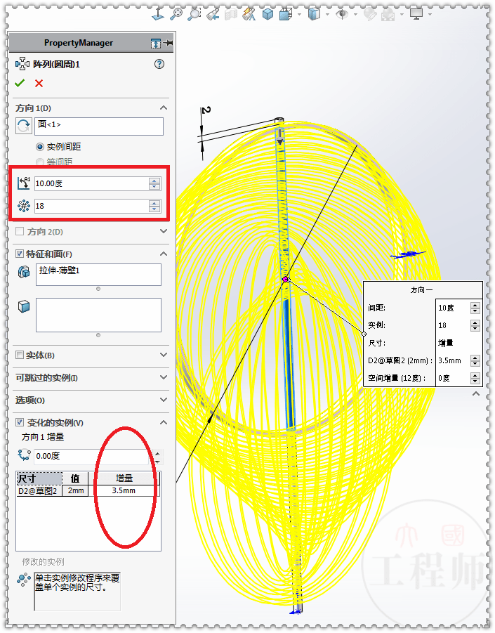Click the angle spacing icon

24,183
